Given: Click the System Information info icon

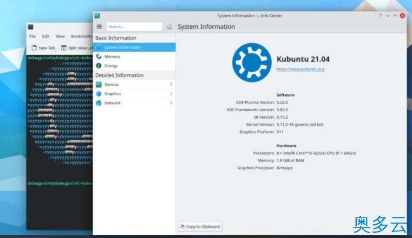Looking at the screenshot, I should (98, 47).
